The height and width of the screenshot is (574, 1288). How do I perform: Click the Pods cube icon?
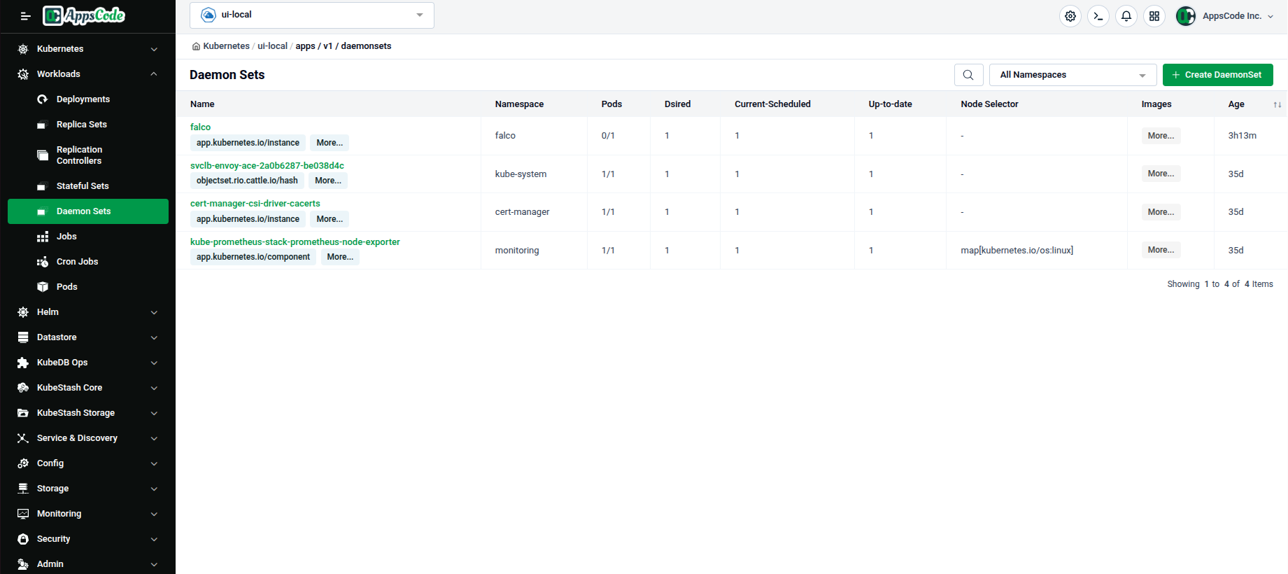(x=43, y=287)
